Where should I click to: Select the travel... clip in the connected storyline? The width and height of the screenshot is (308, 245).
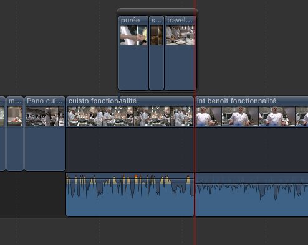[180, 53]
